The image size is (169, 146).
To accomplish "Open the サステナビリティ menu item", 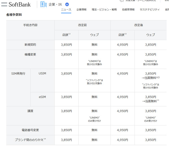I will tap(150, 10).
